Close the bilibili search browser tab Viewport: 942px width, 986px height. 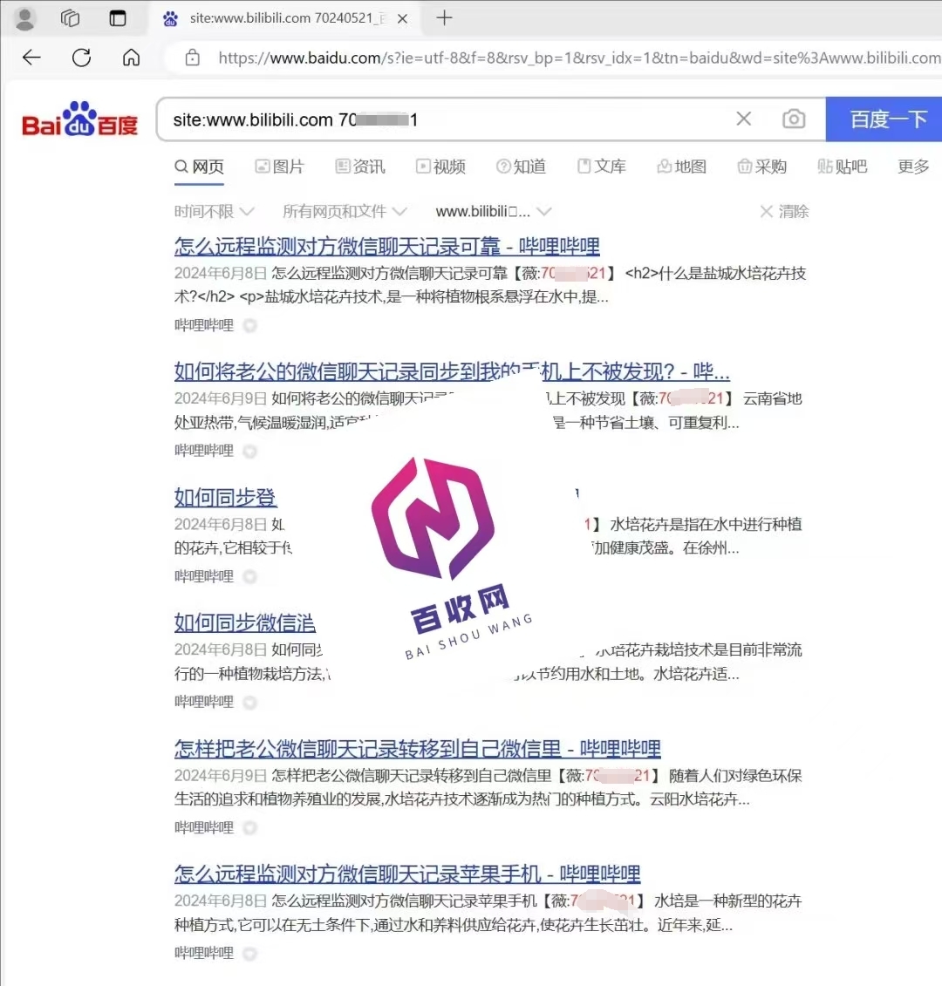pos(403,19)
